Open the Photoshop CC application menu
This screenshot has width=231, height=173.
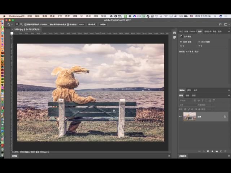click(x=17, y=16)
